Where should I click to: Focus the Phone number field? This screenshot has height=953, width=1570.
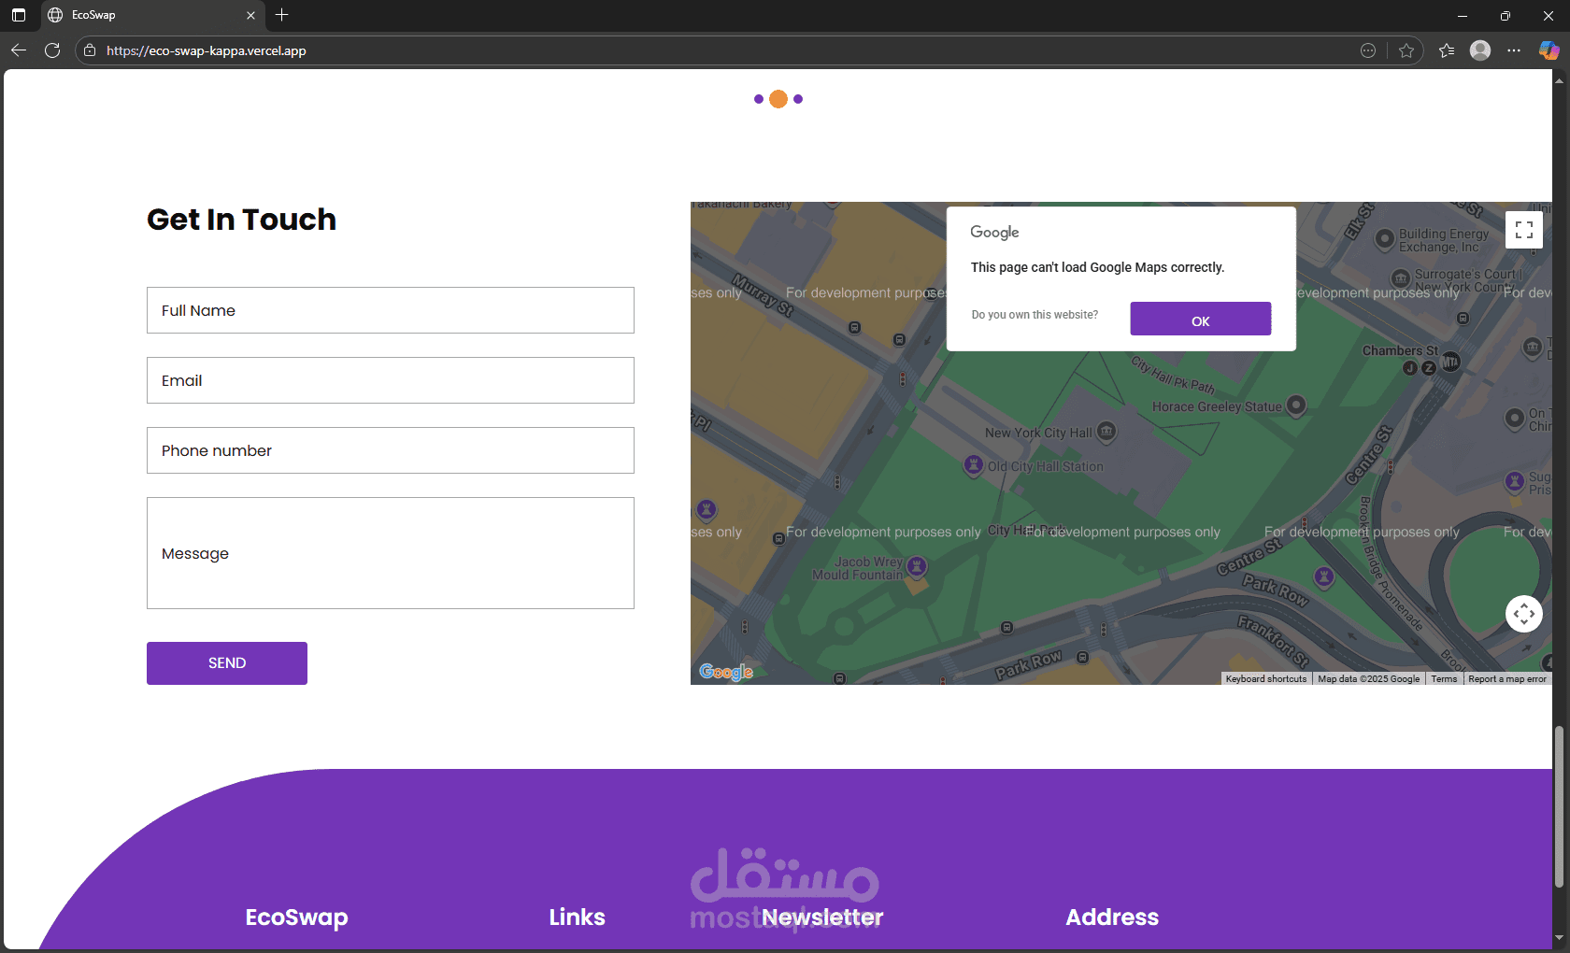[x=391, y=450]
